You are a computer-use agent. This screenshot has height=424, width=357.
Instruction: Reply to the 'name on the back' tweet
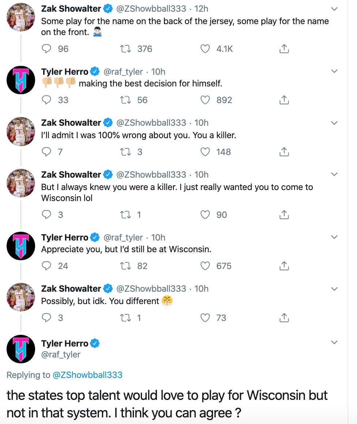coord(46,49)
